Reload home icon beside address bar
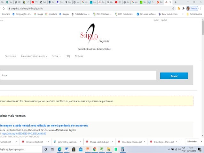 click(x=4, y=9)
